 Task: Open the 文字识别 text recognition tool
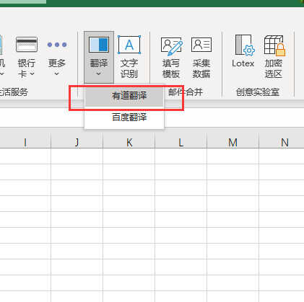pos(129,57)
